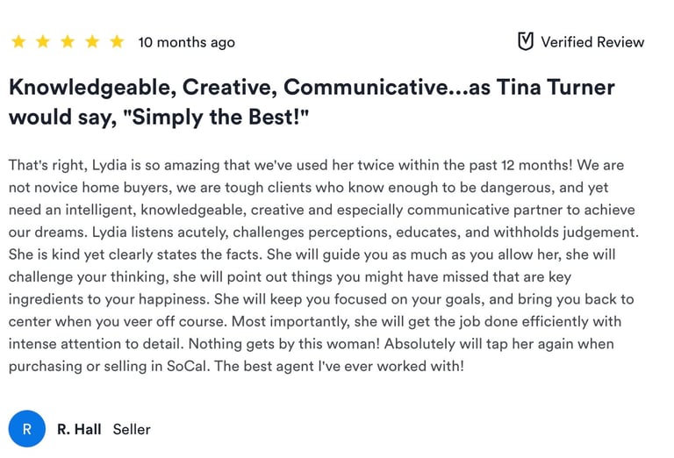Click "The best agent I've ever worked with!"
Screen dimensions: 674x458
coord(341,366)
